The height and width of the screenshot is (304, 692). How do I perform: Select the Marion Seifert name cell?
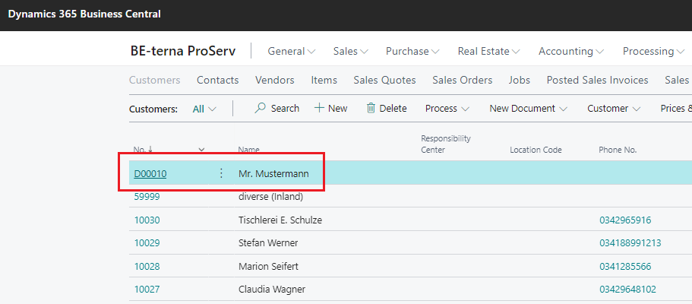[268, 267]
